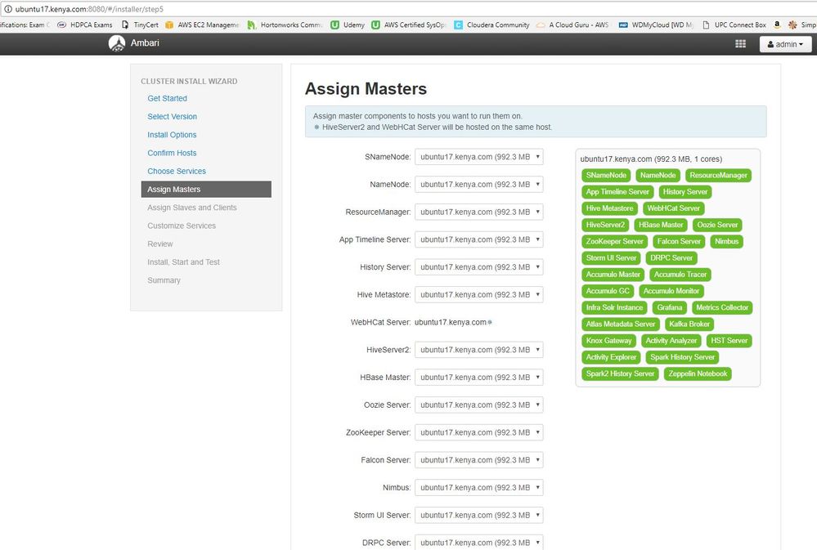Click the Kafka Broker green tag
817x550 pixels.
(689, 324)
